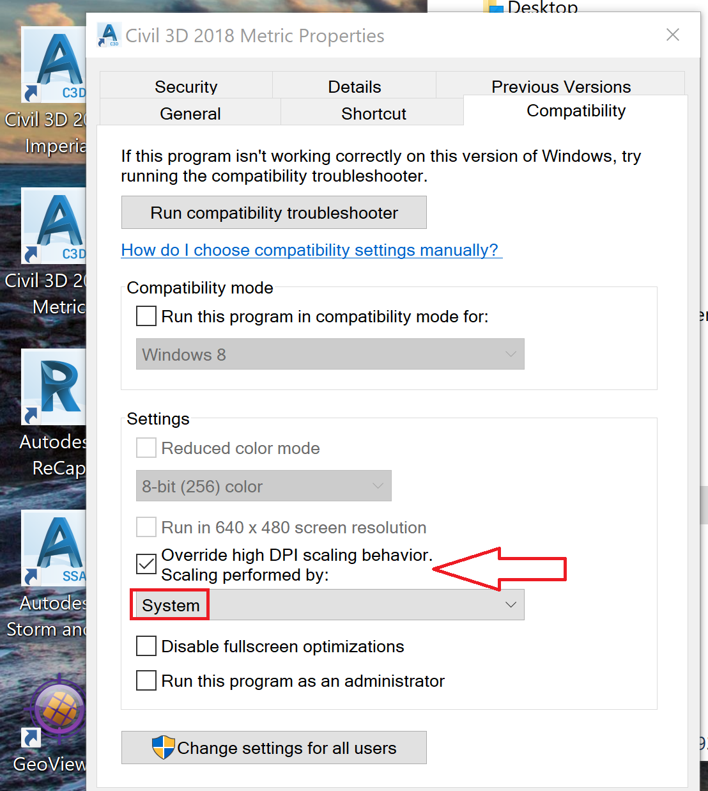This screenshot has height=791, width=708.
Task: Select the Compatibility tab
Action: [x=576, y=111]
